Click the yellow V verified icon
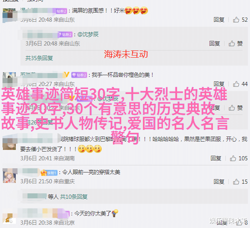 (67, 75)
